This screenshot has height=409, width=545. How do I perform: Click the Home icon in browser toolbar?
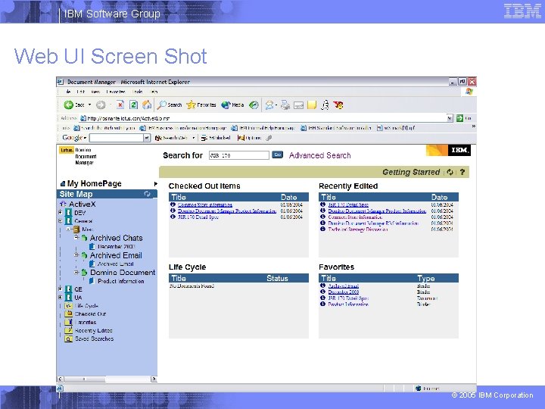tap(147, 105)
